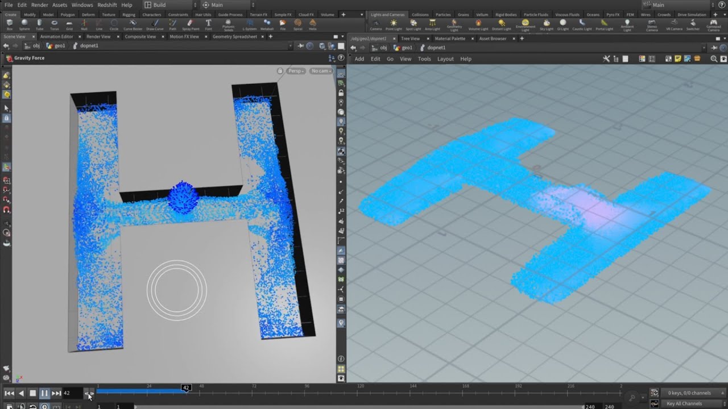Click obj in network editor path
Image resolution: width=728 pixels, height=409 pixels.
[x=380, y=48]
